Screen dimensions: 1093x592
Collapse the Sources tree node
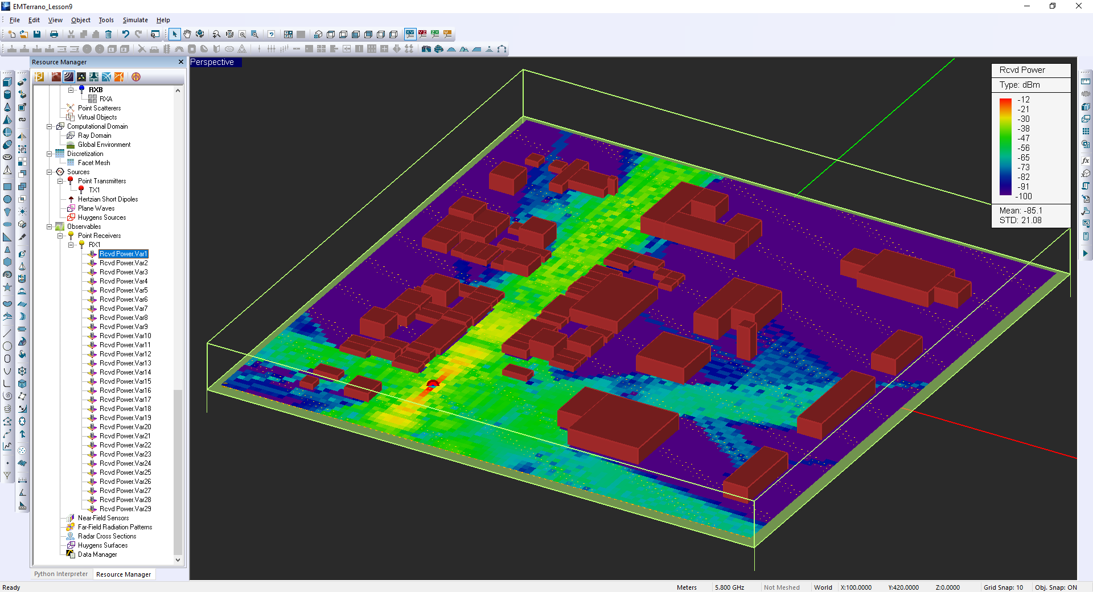point(50,172)
